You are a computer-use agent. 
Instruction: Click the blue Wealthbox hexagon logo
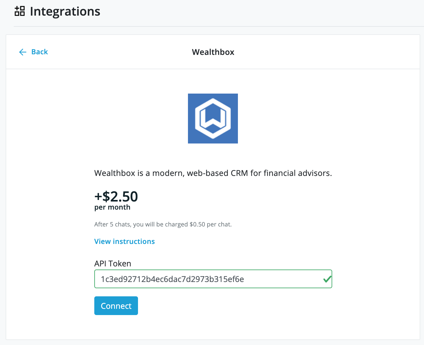[213, 119]
